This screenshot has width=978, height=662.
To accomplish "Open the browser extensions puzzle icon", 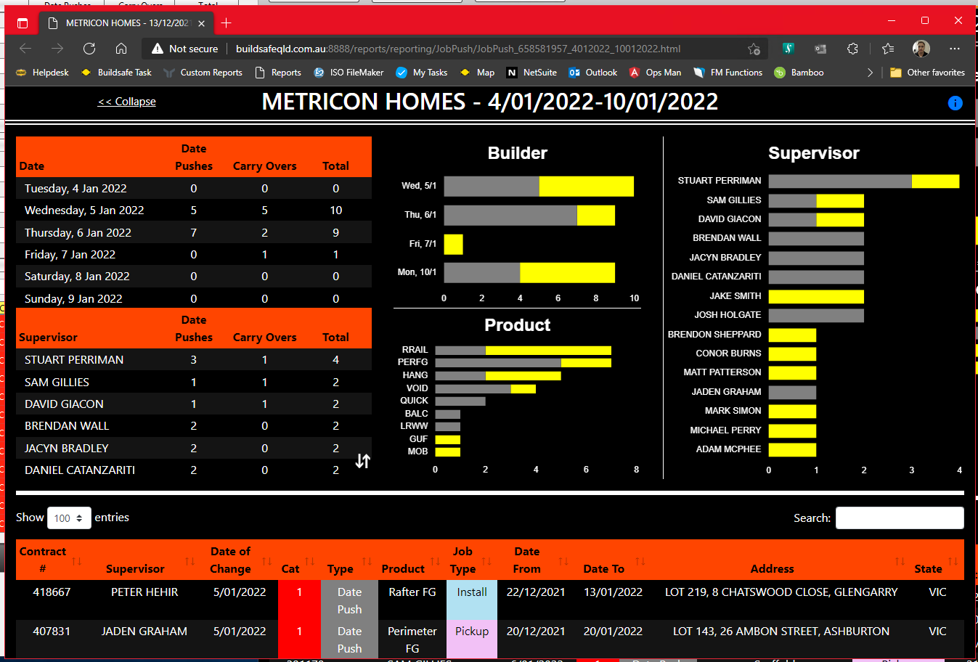I will coord(852,49).
